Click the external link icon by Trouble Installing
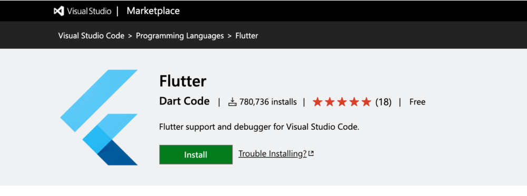527x196 pixels. pyautogui.click(x=311, y=154)
